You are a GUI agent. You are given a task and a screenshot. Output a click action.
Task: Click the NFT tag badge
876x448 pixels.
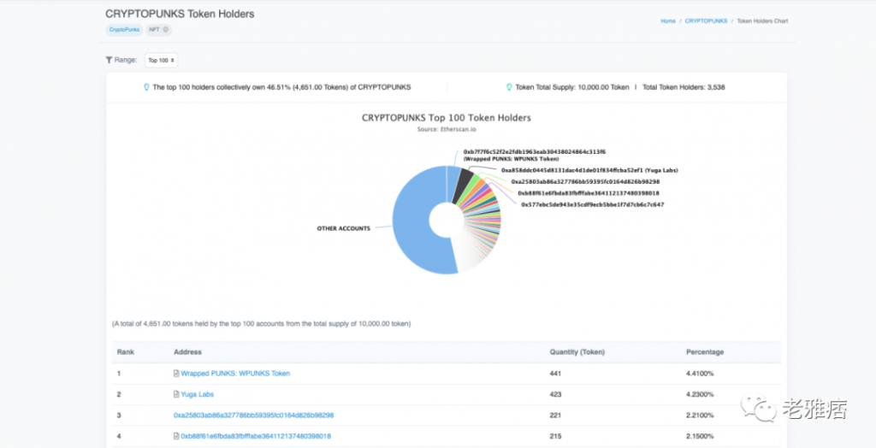point(158,30)
